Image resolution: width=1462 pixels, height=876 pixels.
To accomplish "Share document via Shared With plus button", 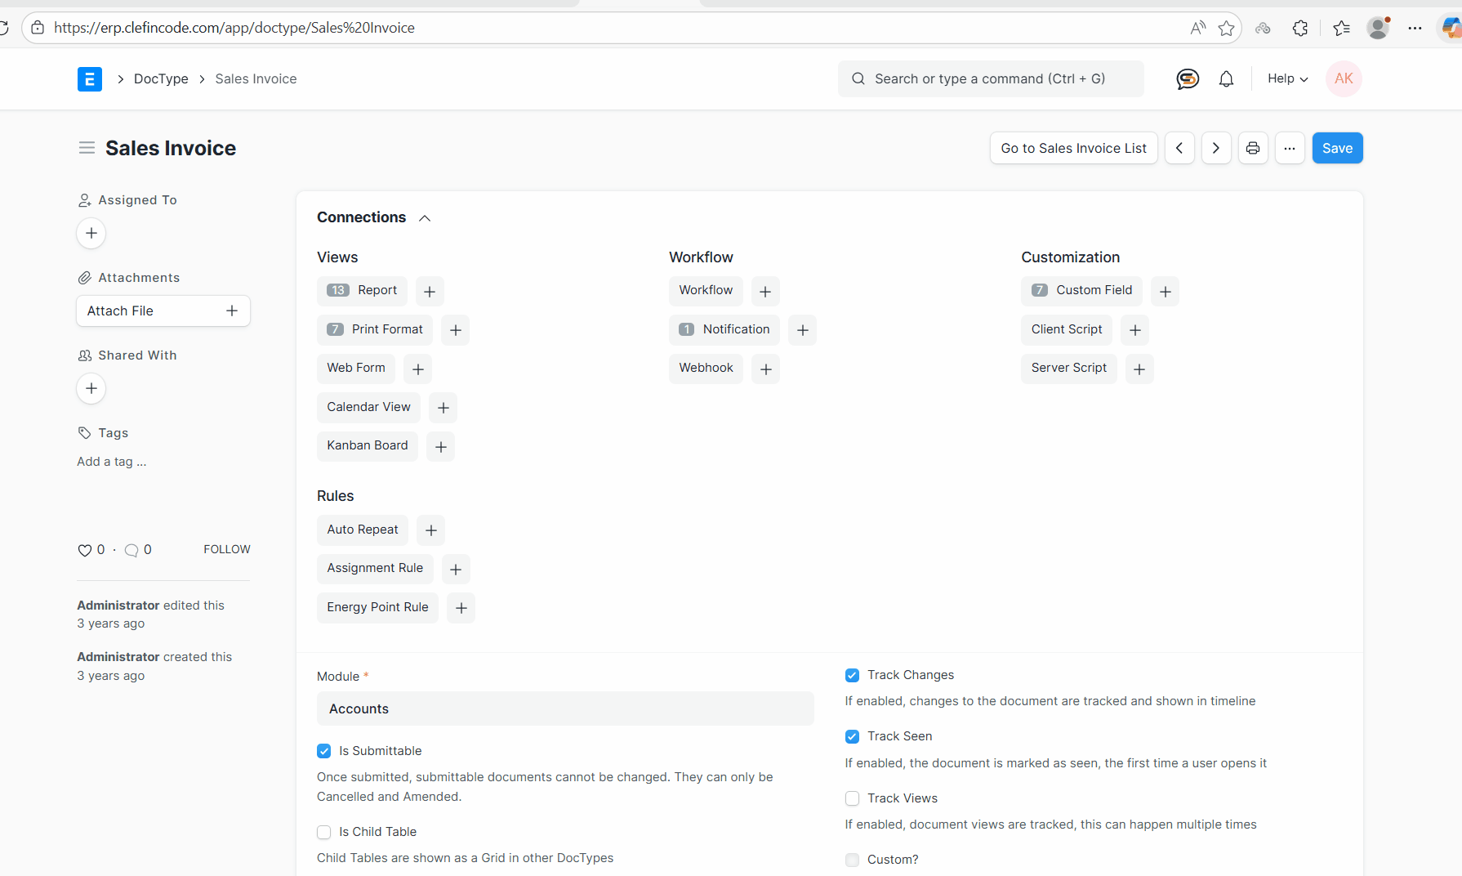I will (91, 388).
